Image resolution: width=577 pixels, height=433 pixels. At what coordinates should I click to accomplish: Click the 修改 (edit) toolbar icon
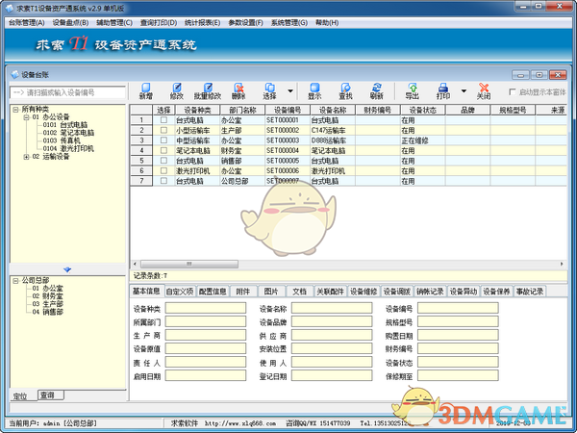point(177,91)
